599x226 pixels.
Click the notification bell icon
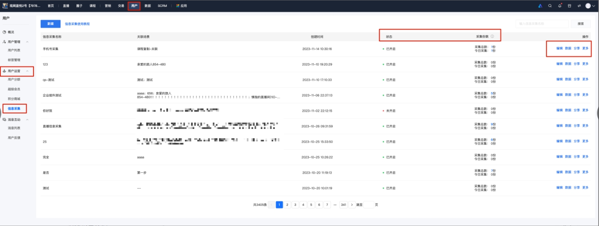tap(560, 6)
